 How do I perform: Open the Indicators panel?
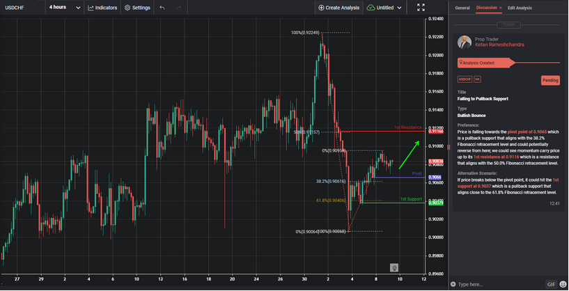coord(102,8)
